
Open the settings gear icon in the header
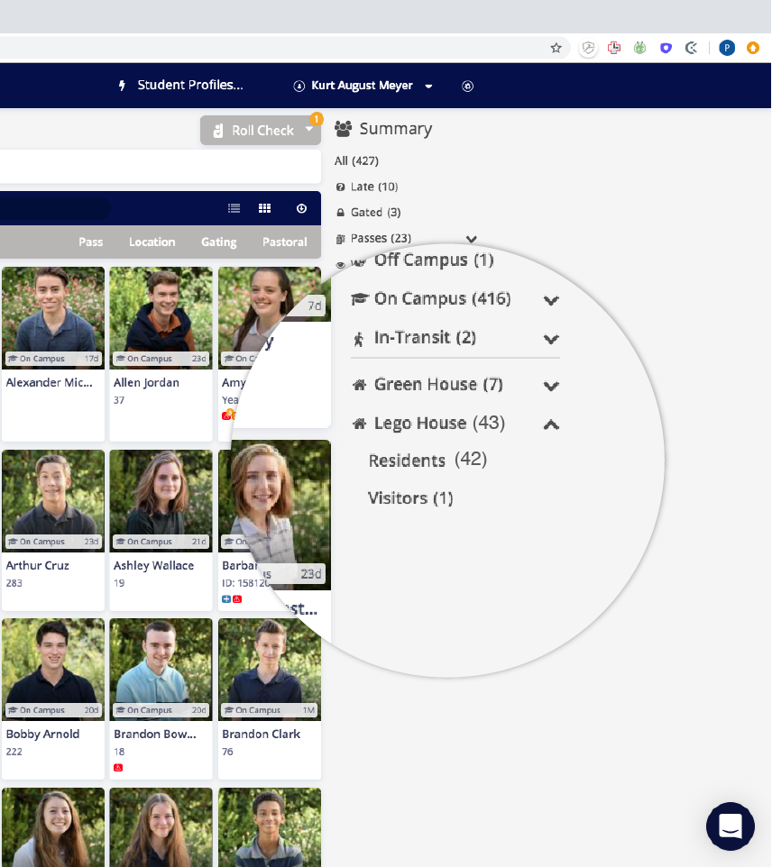pos(468,86)
